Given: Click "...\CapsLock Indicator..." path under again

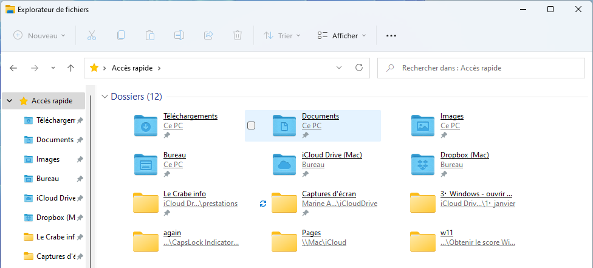Looking at the screenshot, I should pos(201,242).
